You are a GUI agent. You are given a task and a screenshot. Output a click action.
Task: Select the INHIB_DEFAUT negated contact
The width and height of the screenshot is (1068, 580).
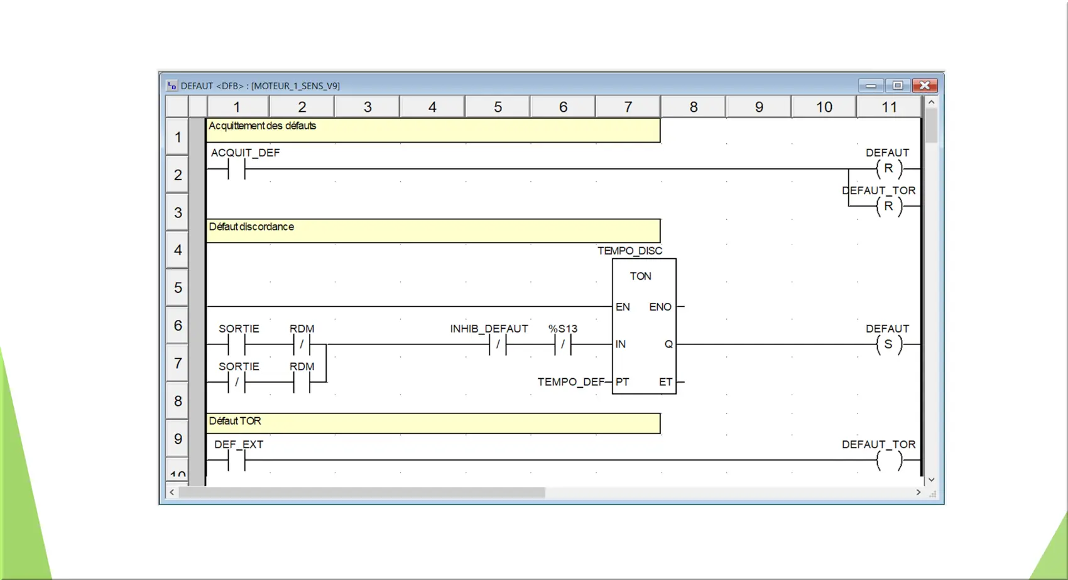498,344
